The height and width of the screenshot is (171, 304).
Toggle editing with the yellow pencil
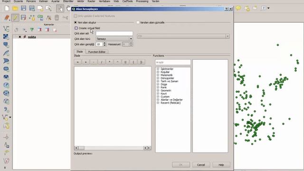pos(15,18)
